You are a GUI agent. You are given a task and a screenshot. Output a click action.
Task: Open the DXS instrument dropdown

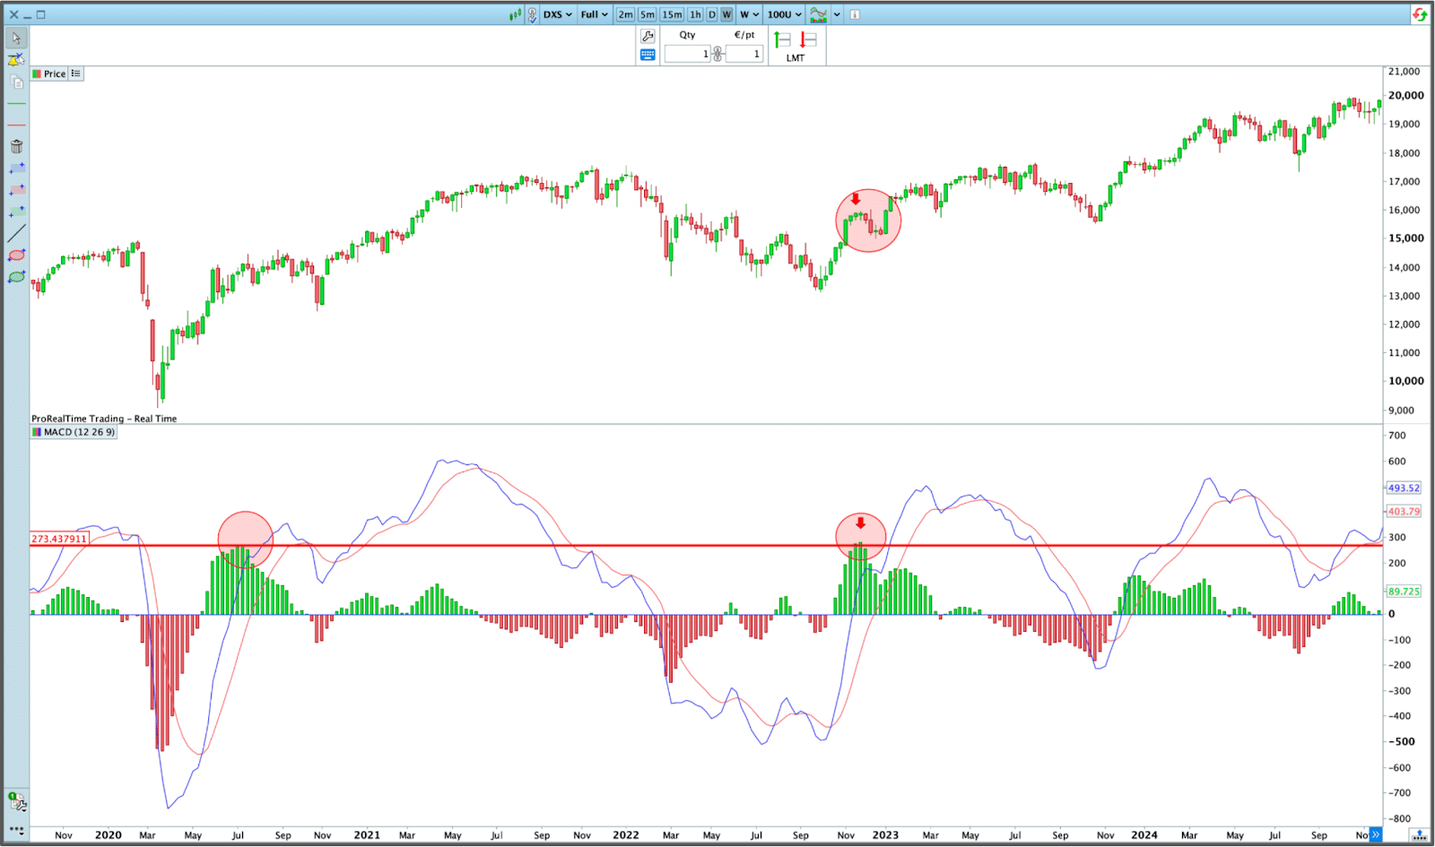[x=557, y=14]
